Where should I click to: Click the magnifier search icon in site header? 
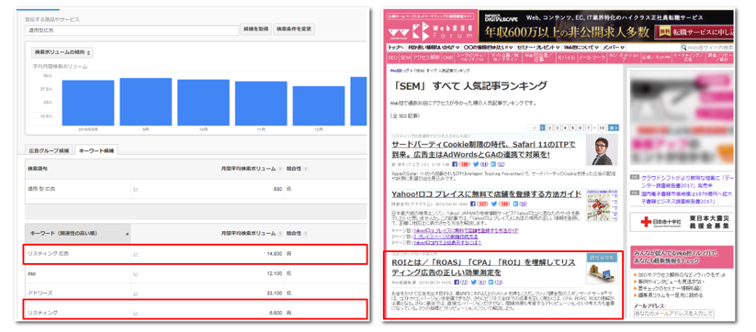683,48
